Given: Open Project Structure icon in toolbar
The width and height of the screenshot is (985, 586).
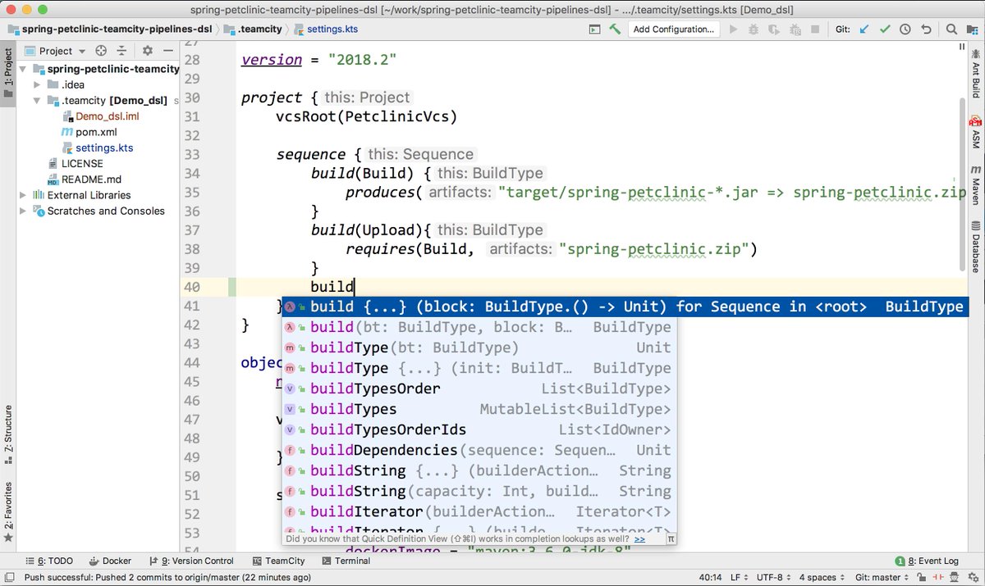Looking at the screenshot, I should pyautogui.click(x=971, y=29).
